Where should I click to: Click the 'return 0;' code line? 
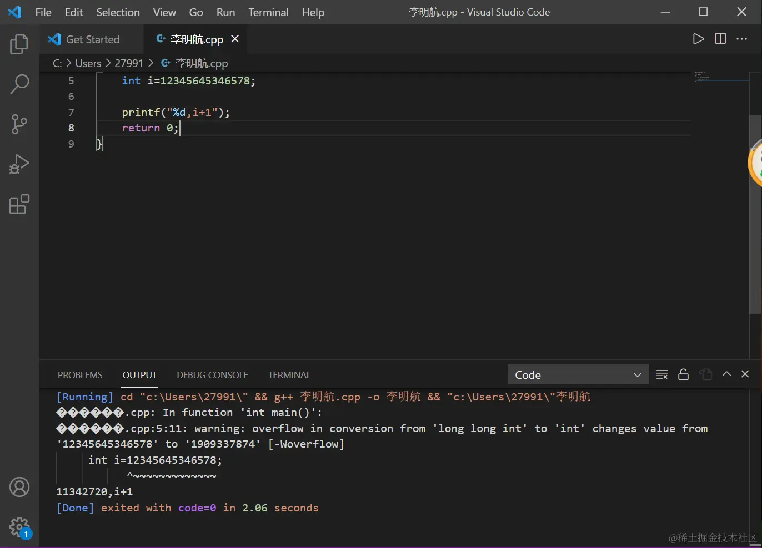point(150,128)
